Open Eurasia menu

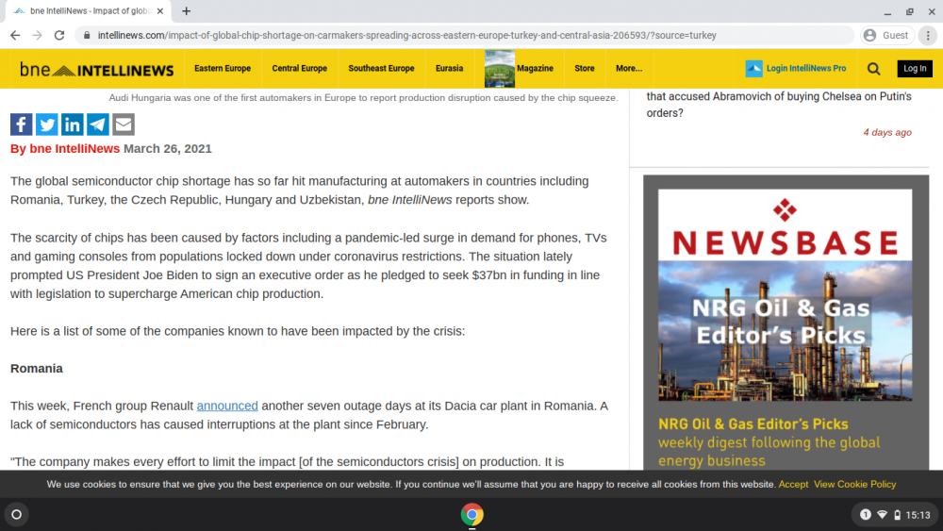tap(449, 69)
